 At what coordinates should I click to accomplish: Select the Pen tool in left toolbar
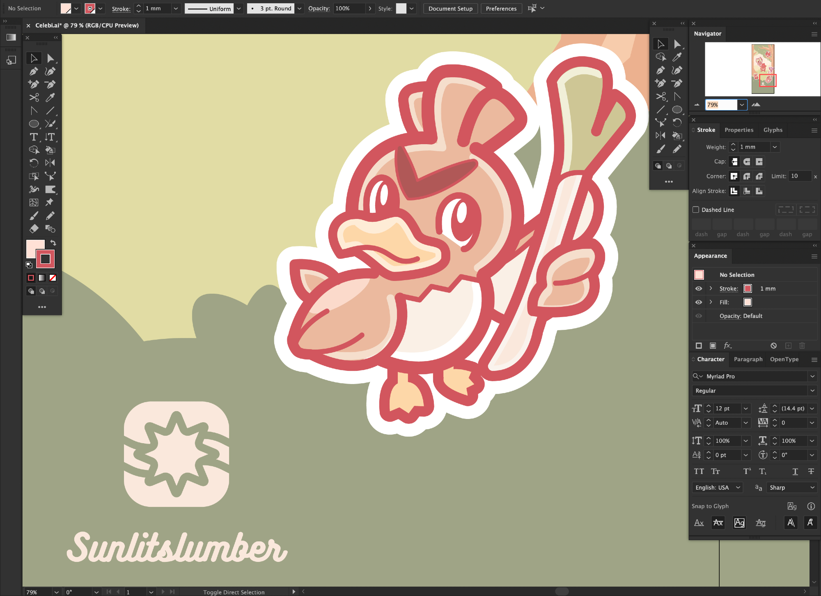coord(34,71)
